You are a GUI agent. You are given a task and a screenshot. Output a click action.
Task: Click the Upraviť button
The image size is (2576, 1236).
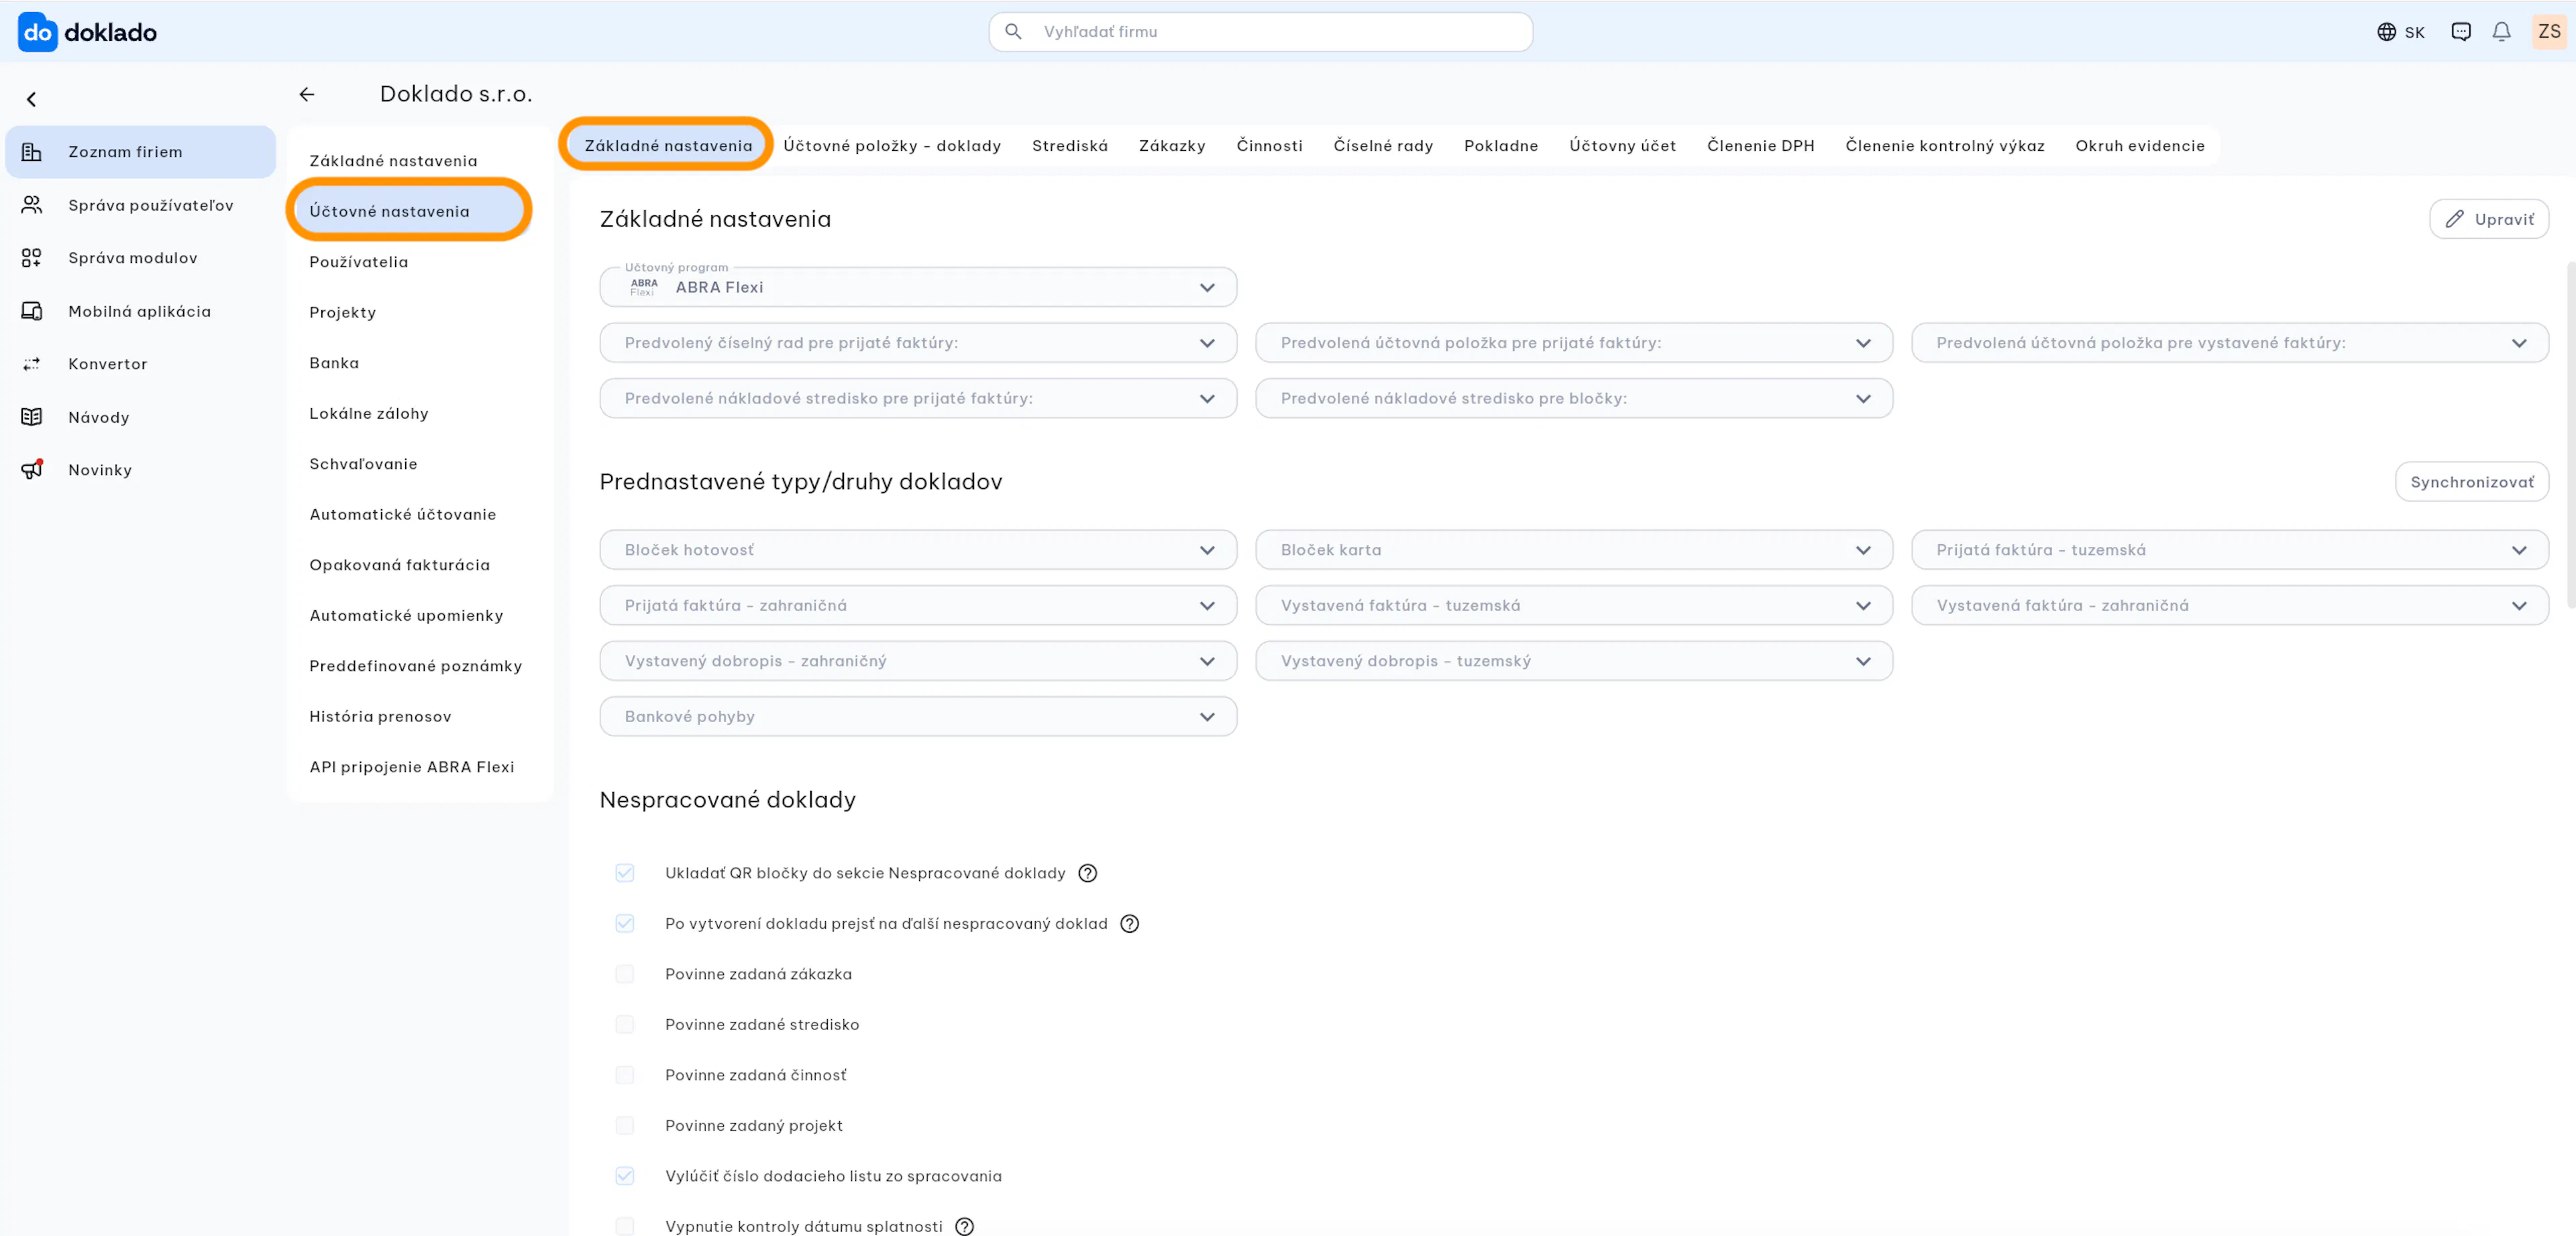pos(2489,219)
